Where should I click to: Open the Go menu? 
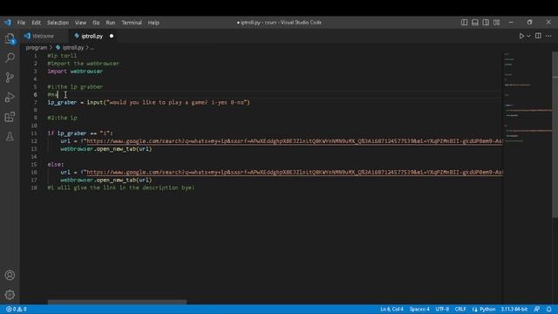coord(96,23)
